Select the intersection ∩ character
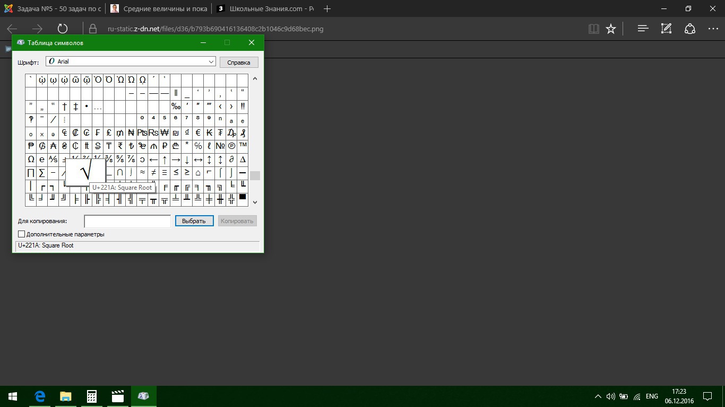 coord(120,173)
